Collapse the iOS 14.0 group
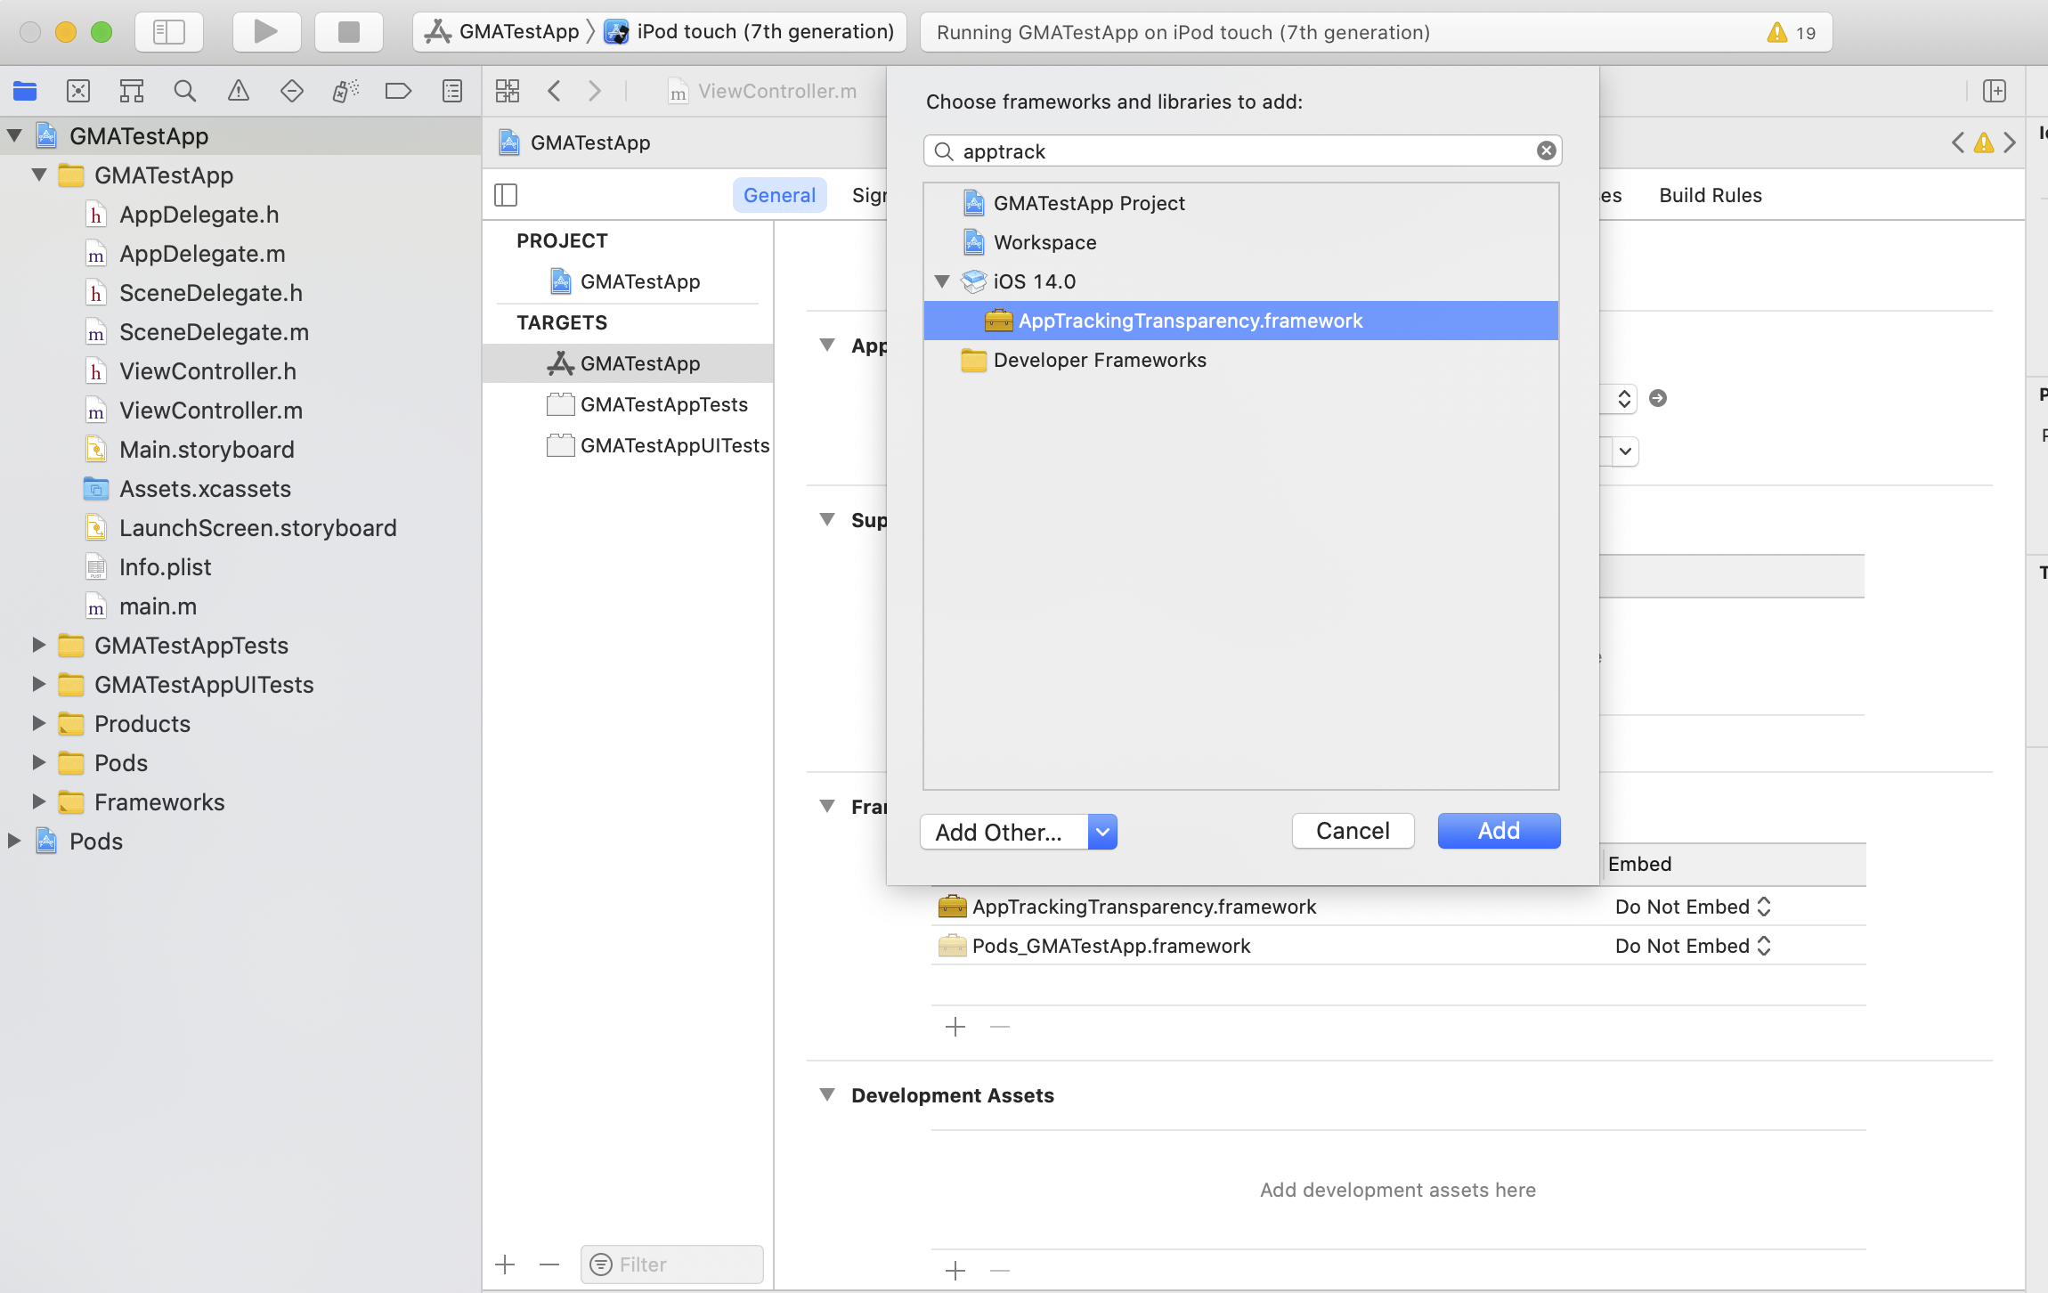The width and height of the screenshot is (2048, 1293). [942, 281]
